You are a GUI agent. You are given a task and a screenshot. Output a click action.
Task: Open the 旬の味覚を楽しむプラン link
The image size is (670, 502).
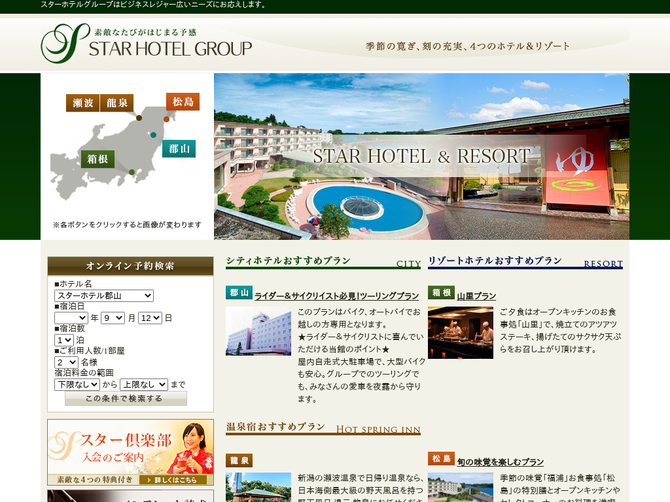click(x=501, y=462)
